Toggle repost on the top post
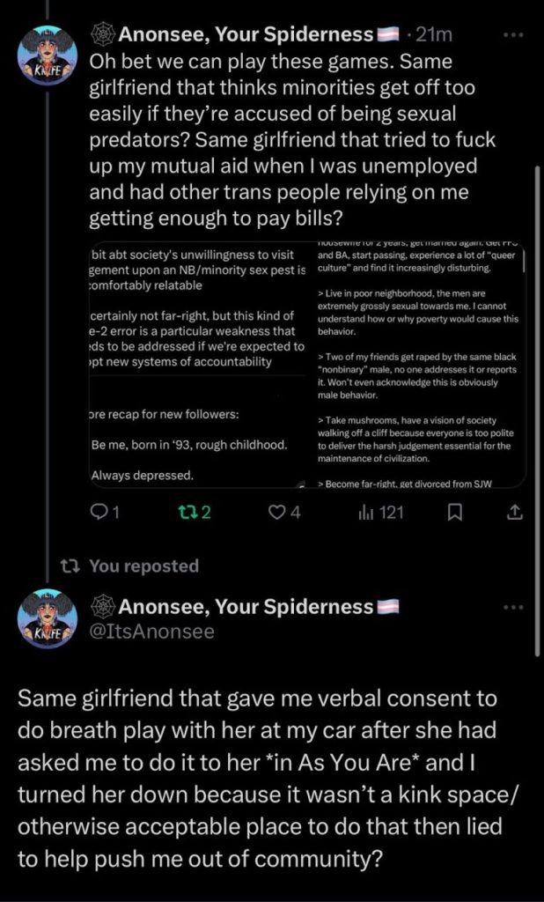The image size is (544, 902). [195, 510]
